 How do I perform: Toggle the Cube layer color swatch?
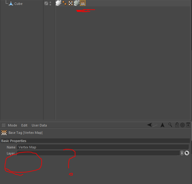[46, 3]
